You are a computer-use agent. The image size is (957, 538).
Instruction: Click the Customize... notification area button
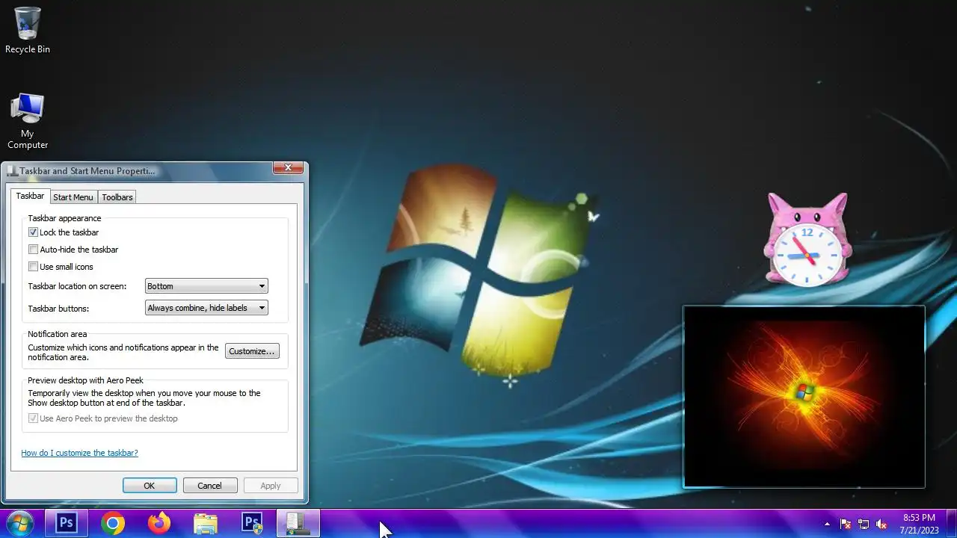[x=252, y=351]
